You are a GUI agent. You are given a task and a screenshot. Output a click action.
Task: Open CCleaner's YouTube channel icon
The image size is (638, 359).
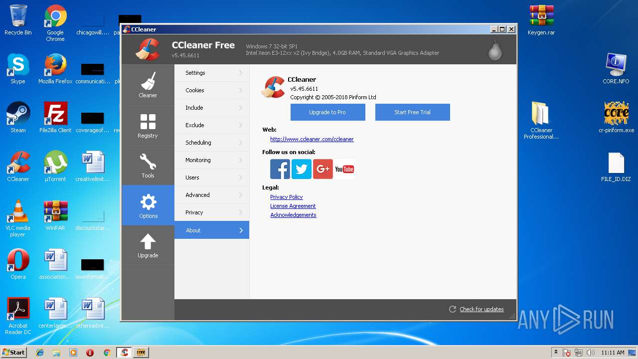click(344, 169)
